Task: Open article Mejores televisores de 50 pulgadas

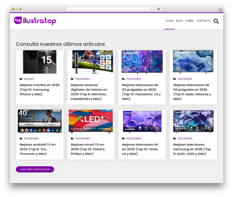Action: pyautogui.click(x=192, y=92)
